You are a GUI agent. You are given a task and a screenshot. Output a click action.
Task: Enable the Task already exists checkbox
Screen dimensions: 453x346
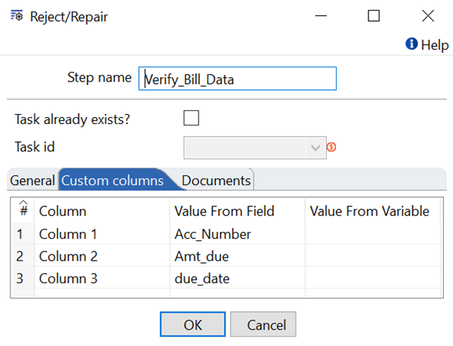coord(191,118)
